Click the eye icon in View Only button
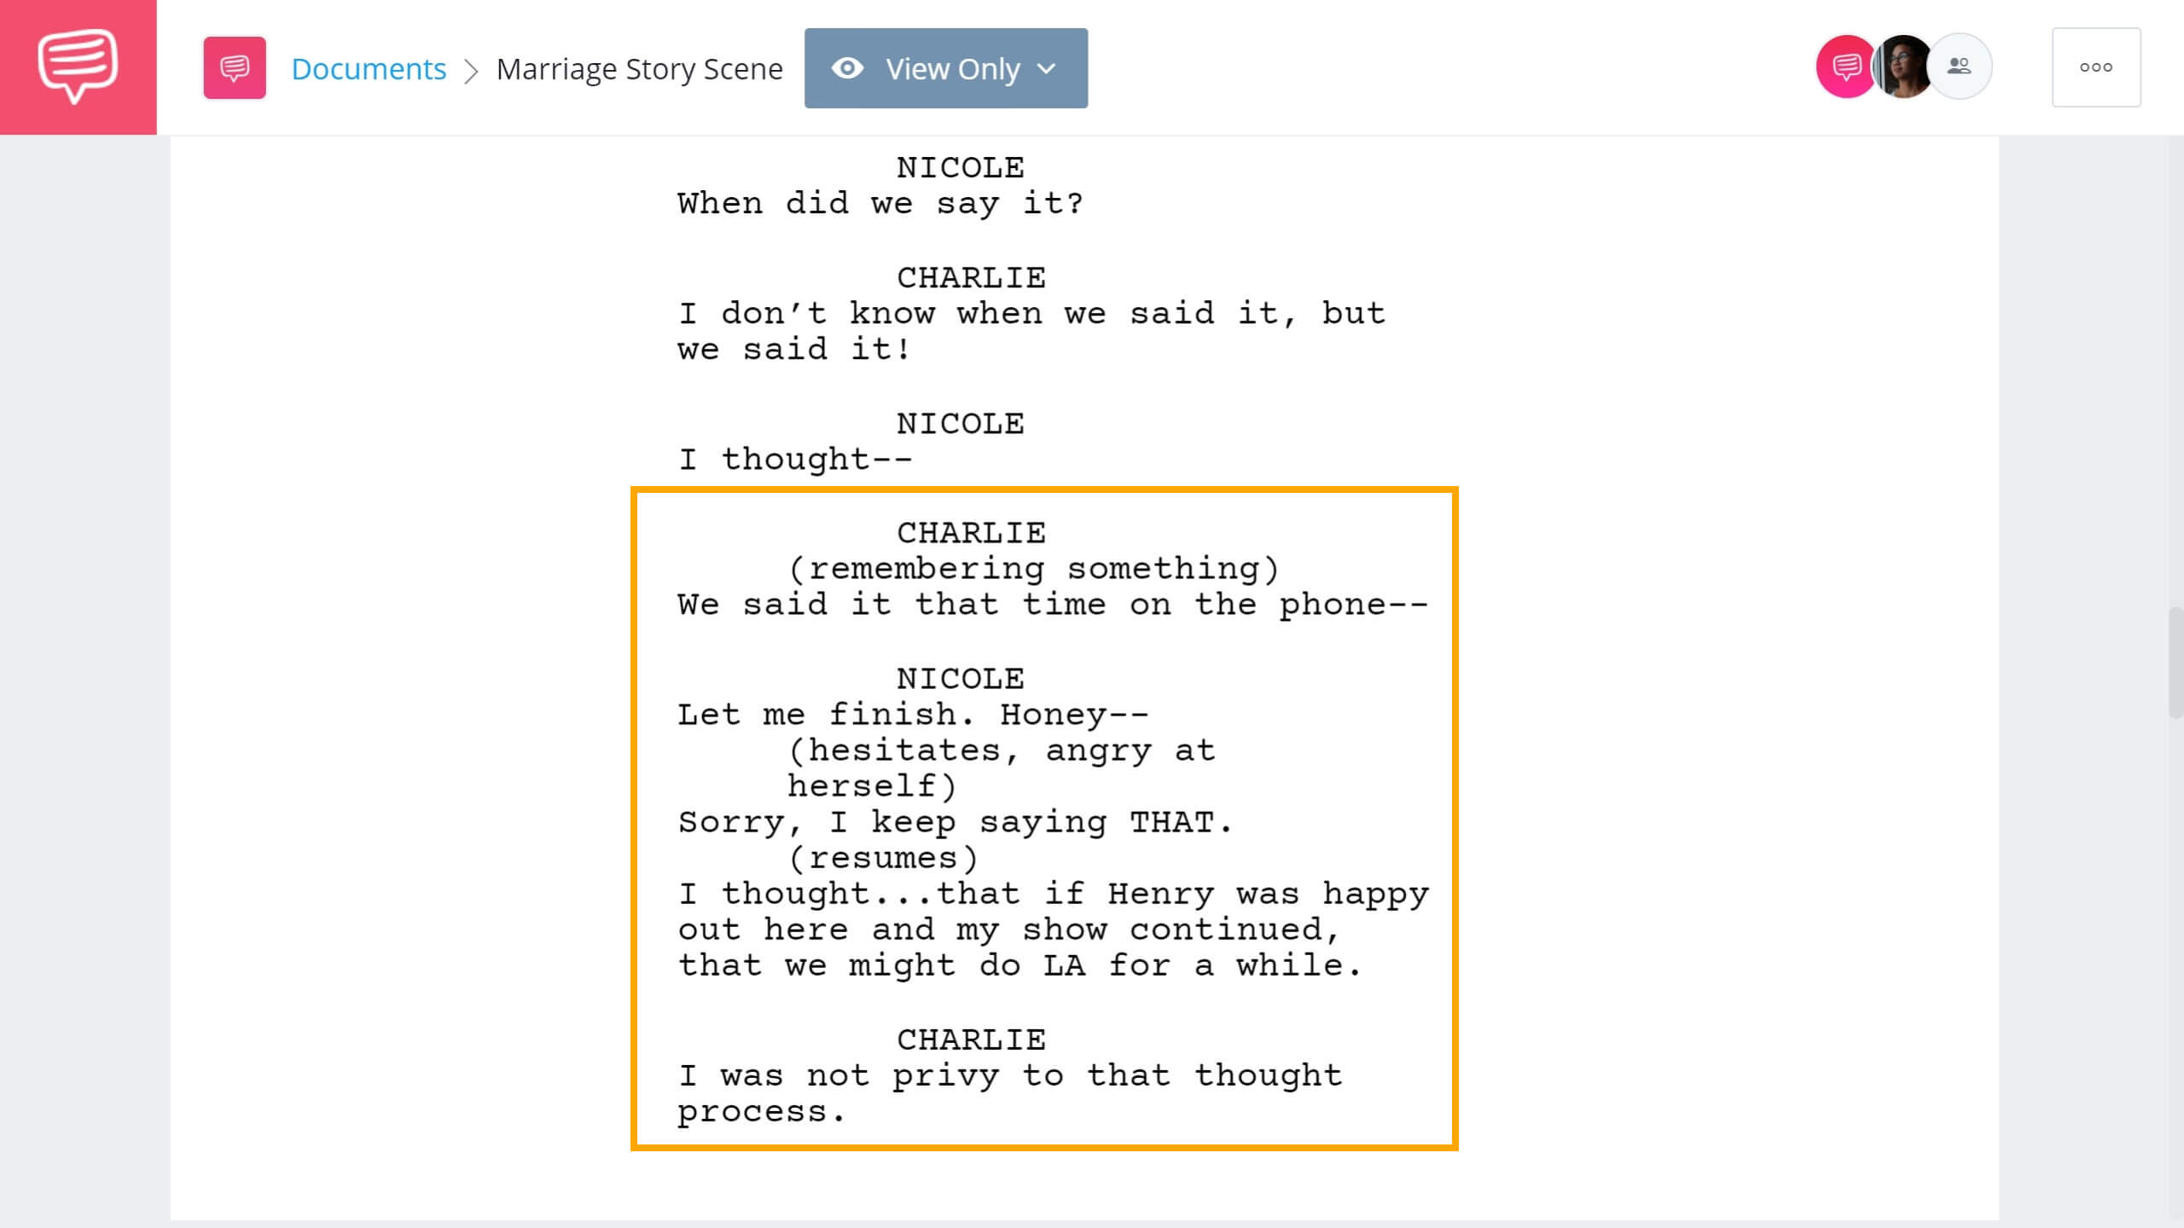The image size is (2184, 1228). click(847, 67)
